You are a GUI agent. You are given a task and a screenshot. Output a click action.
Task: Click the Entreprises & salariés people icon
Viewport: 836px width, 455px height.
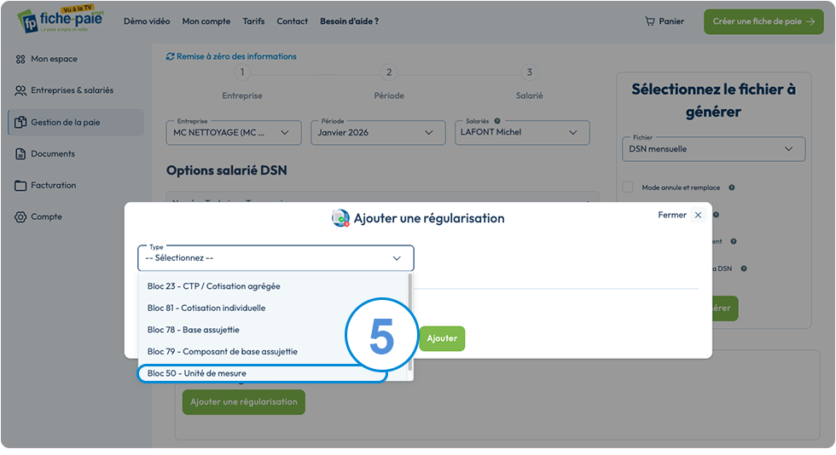click(20, 90)
